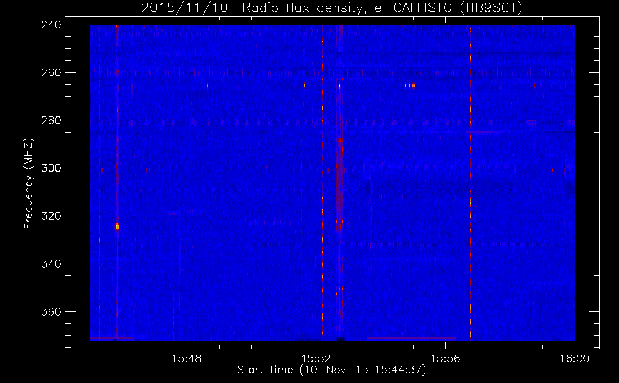Viewport: 619px width, 383px height.
Task: Click the plot title mentioning e-CALLISTO (HB9SCT)
Action: 332,8
